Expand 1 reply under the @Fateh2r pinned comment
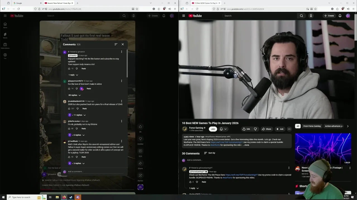357x200 pixels. (73, 75)
